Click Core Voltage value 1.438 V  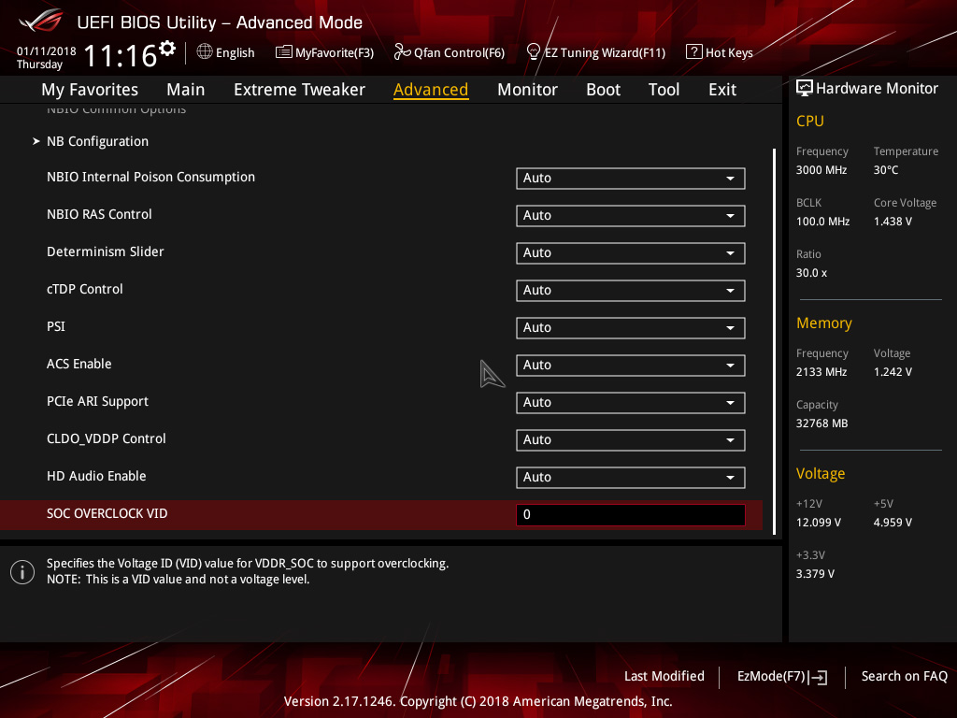tap(893, 222)
